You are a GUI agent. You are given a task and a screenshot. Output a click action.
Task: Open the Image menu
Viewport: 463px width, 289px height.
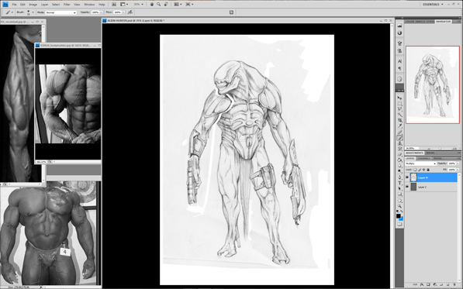[33, 5]
